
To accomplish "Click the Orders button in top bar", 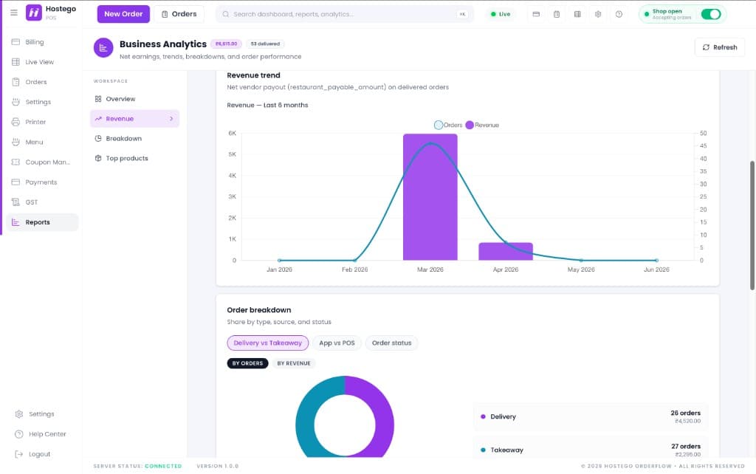I will tap(179, 14).
